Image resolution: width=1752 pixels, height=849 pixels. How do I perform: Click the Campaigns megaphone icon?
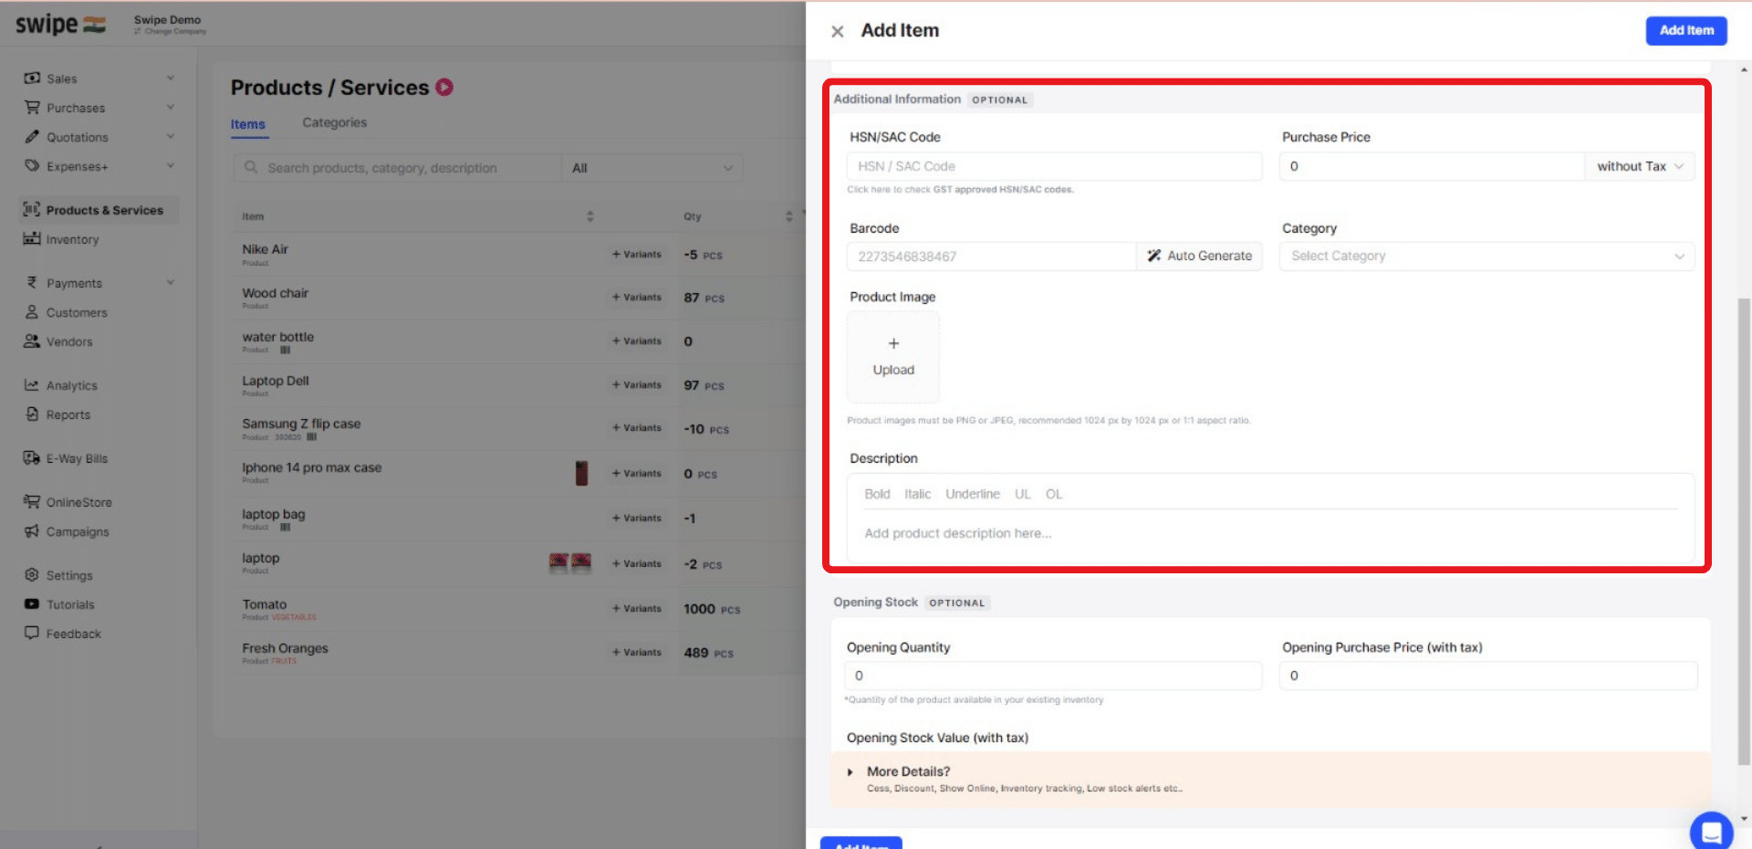pos(32,531)
